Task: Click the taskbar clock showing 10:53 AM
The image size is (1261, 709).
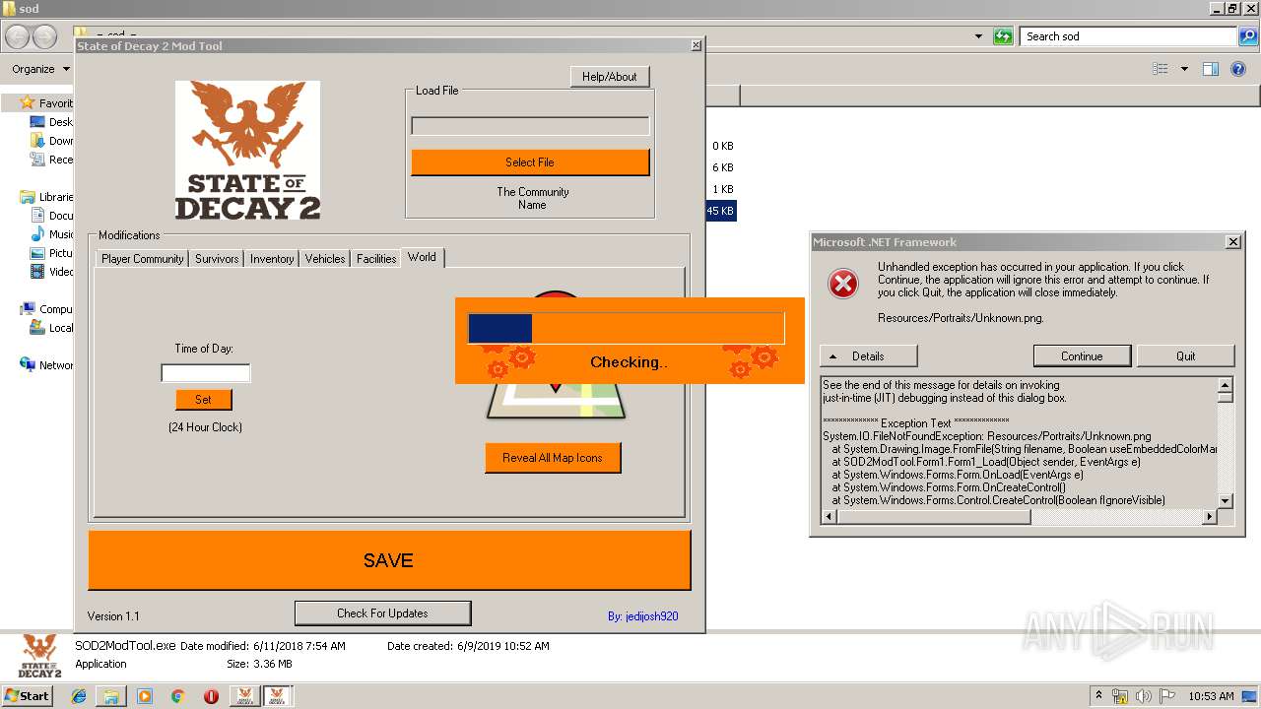Action: coord(1211,696)
